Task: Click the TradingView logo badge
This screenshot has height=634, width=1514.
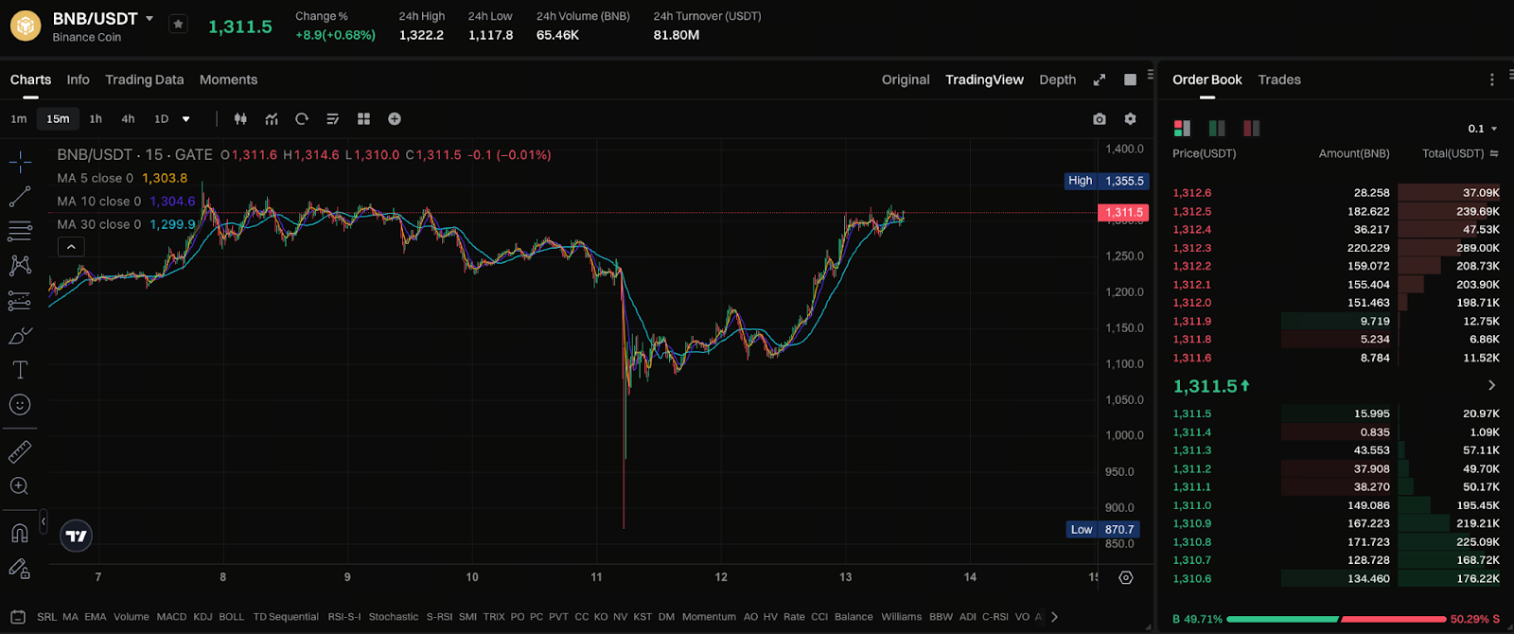Action: (x=76, y=537)
